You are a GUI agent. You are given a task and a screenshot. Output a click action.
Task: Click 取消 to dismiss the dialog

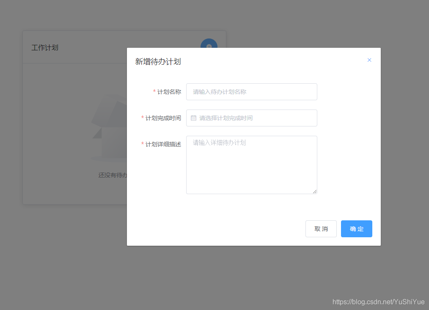[321, 228]
